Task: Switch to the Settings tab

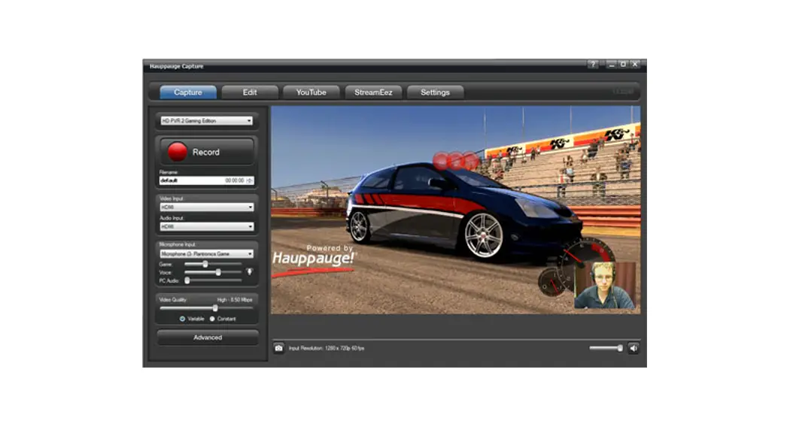Action: (436, 92)
